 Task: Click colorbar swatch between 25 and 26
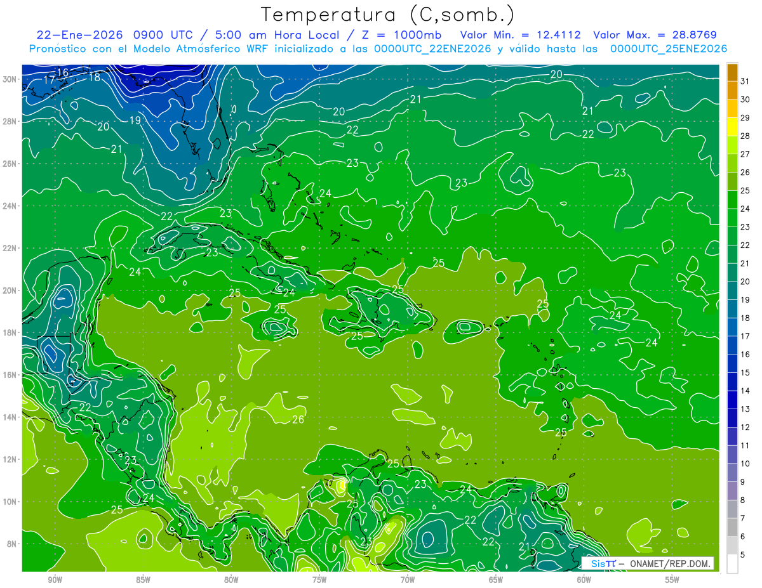click(x=732, y=181)
